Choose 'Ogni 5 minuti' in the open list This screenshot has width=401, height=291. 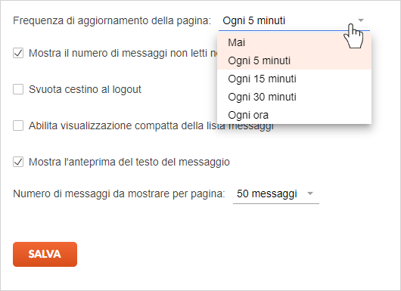(294, 60)
